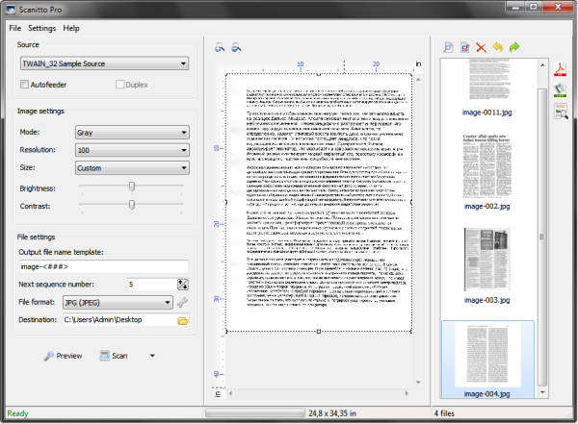
Task: Click the TIFF export icon
Action: pyautogui.click(x=560, y=89)
